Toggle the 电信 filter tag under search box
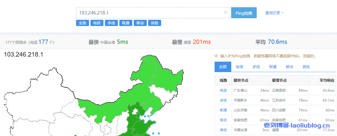 coord(96,23)
